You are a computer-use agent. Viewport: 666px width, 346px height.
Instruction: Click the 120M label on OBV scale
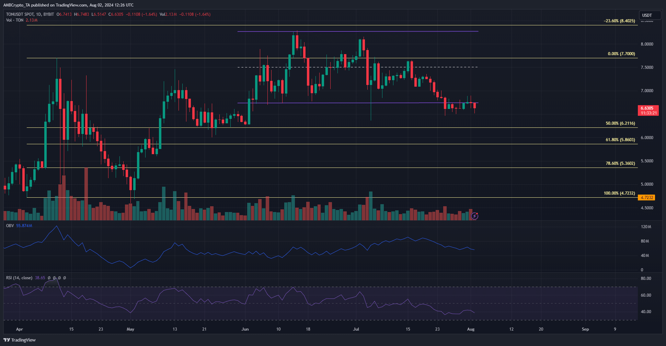[x=646, y=227]
